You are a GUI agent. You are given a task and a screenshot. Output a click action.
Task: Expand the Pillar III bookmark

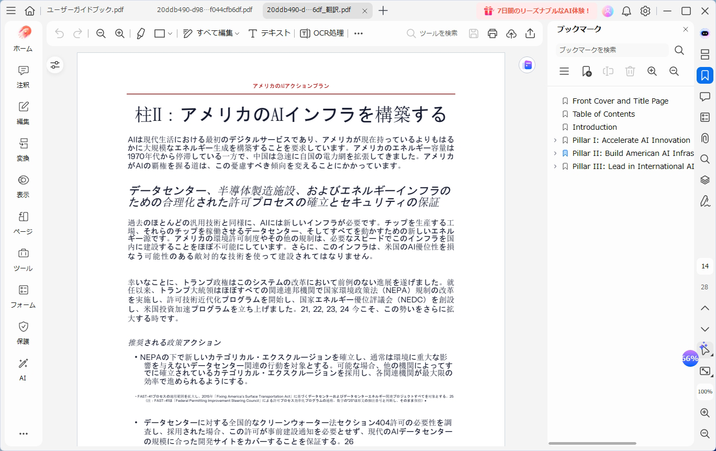click(x=555, y=166)
